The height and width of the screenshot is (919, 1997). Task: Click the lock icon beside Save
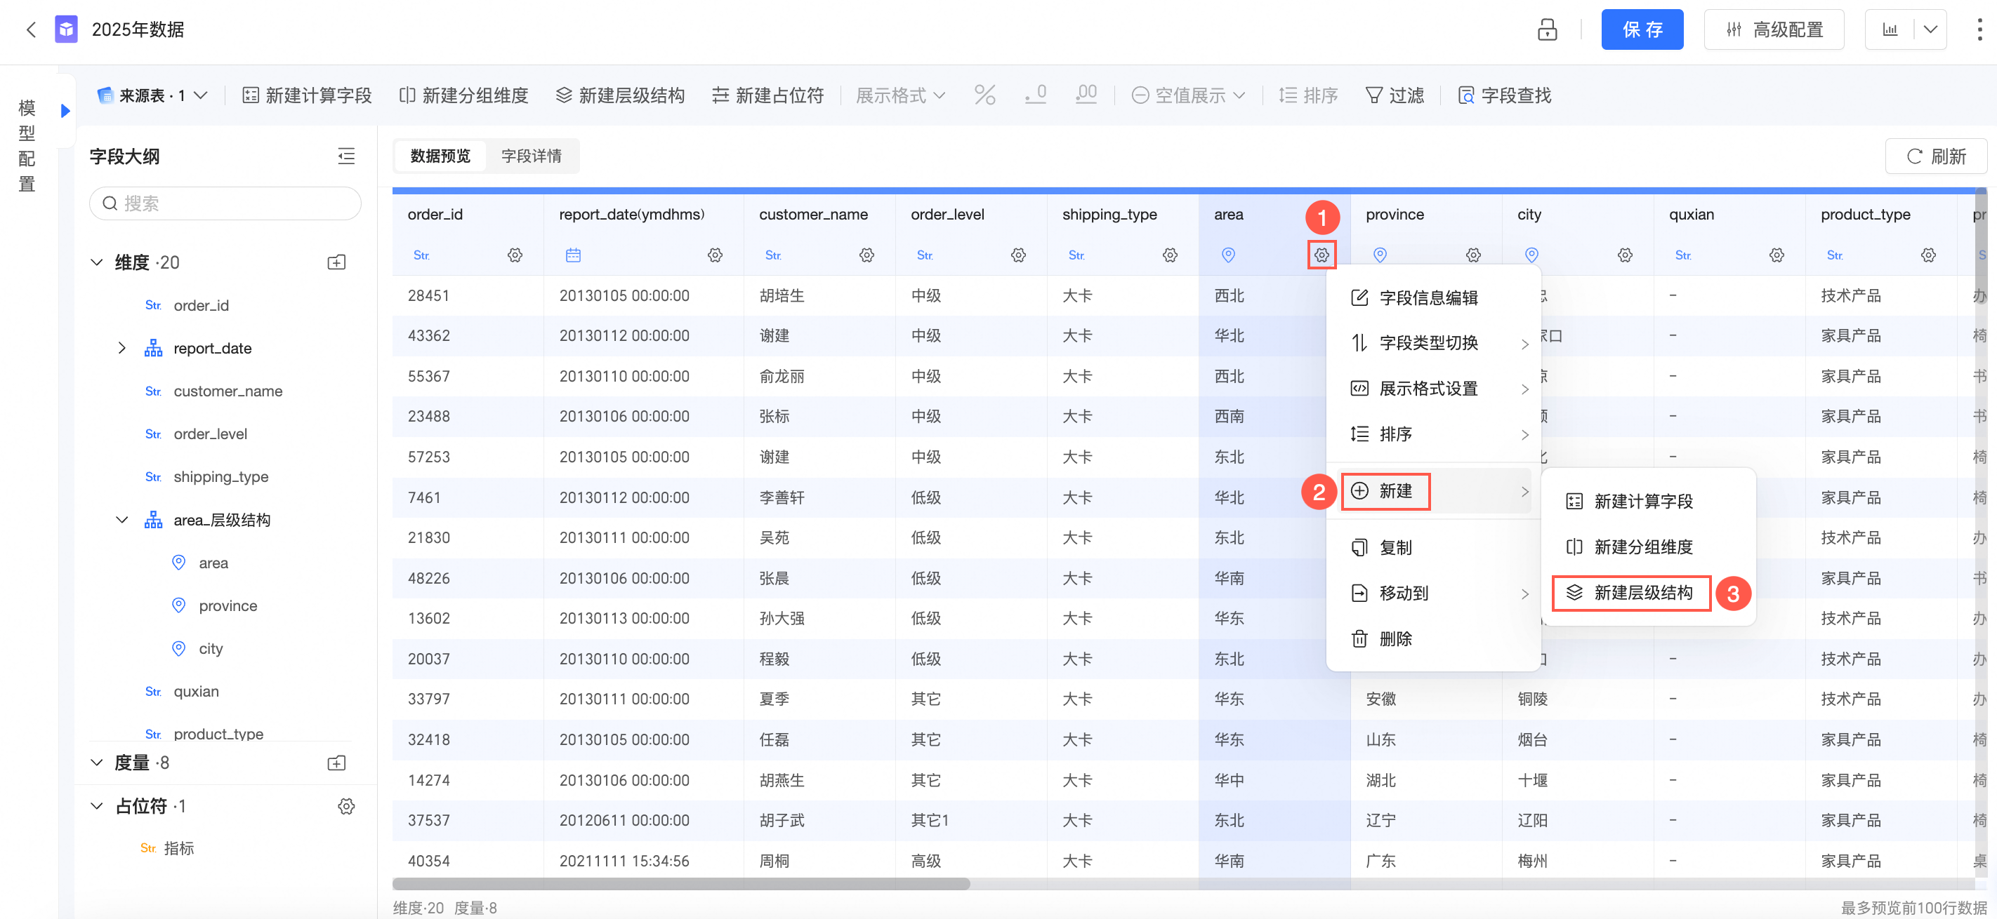pyautogui.click(x=1547, y=29)
